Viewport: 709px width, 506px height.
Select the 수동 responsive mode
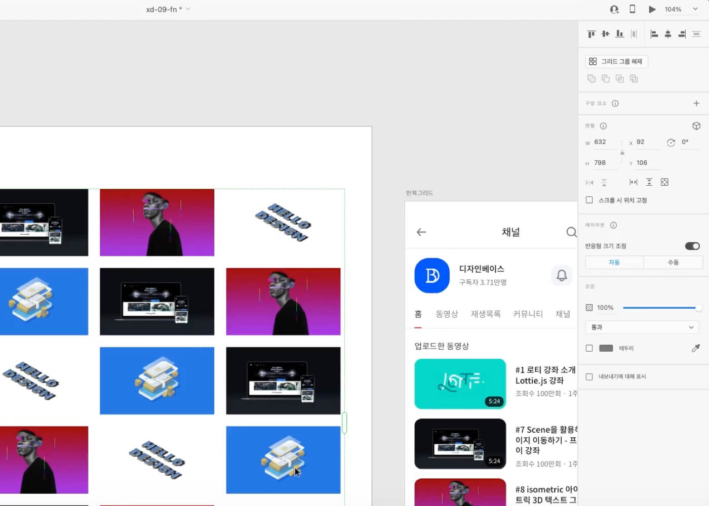[x=673, y=262]
